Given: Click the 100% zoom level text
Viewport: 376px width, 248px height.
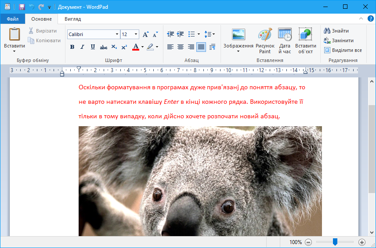Looking at the screenshot, I should 296,242.
